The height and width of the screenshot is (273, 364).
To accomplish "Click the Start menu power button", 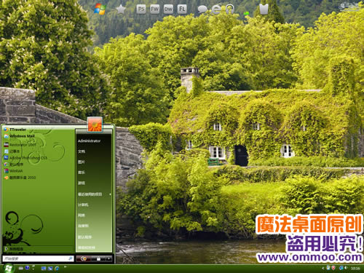I will point(83,259).
